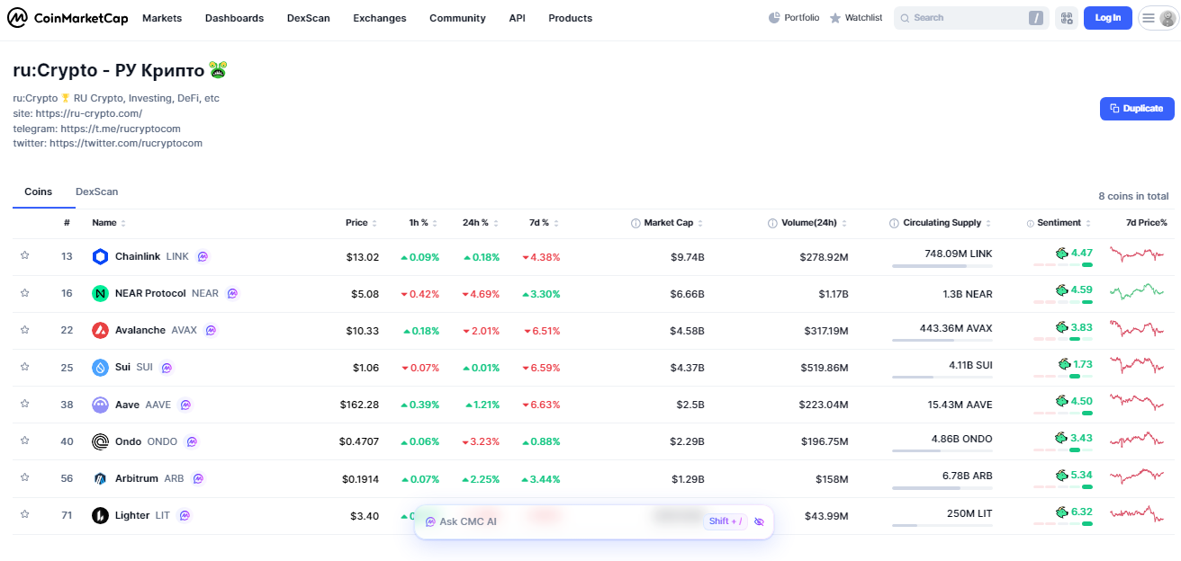Select the Coins tab
The image size is (1181, 561).
pyautogui.click(x=38, y=191)
